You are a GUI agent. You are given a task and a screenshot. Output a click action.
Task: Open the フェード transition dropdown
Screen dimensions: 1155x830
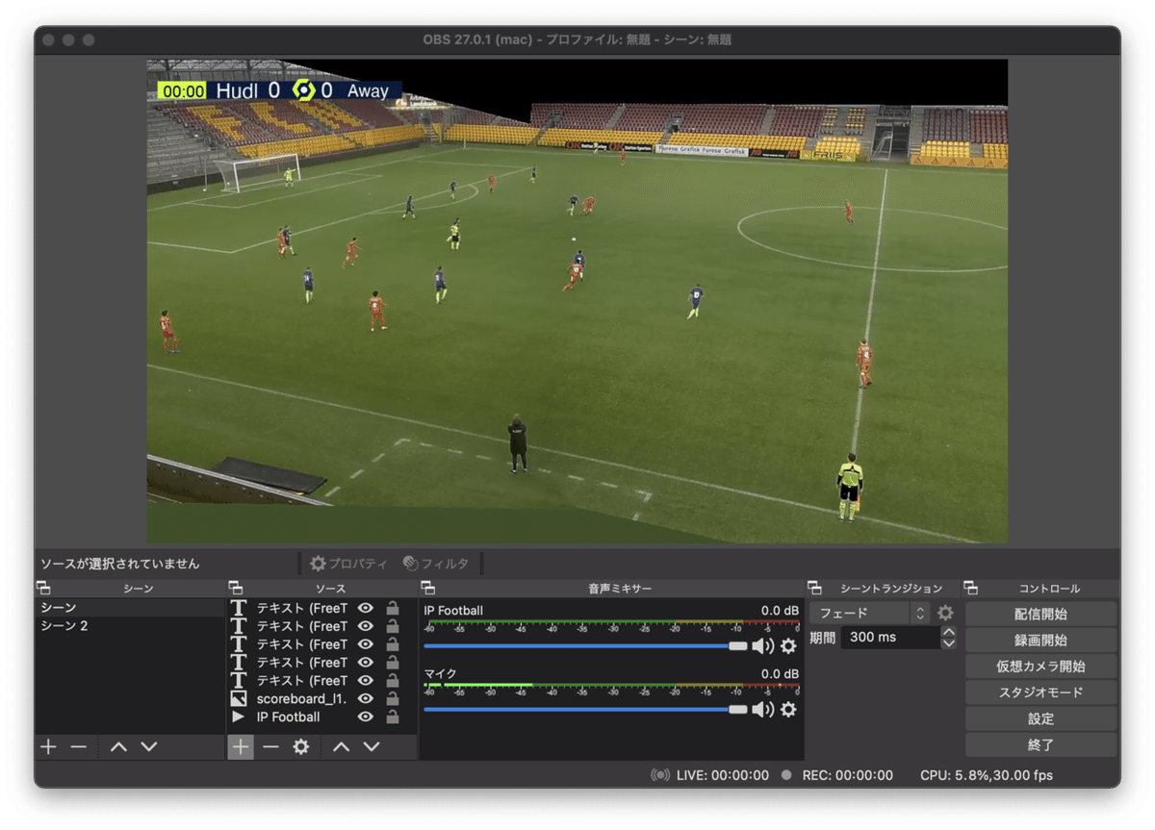coord(870,613)
